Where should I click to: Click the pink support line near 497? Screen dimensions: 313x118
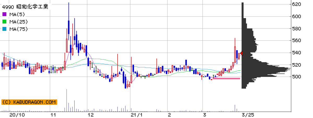pos(226,78)
